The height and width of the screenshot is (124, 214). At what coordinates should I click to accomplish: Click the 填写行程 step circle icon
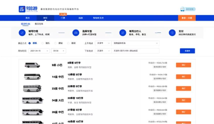(x=22, y=33)
